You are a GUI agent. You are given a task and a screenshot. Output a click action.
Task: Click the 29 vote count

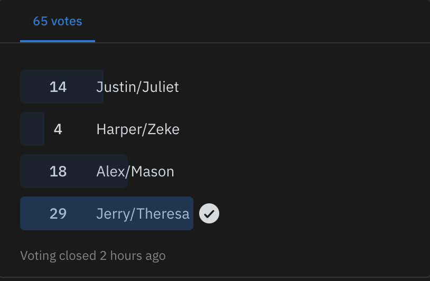click(58, 213)
